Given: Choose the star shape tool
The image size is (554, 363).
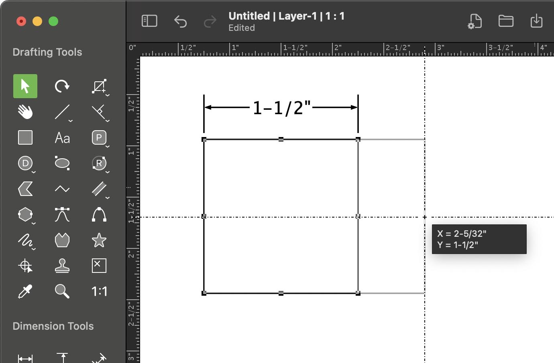Looking at the screenshot, I should tap(99, 240).
